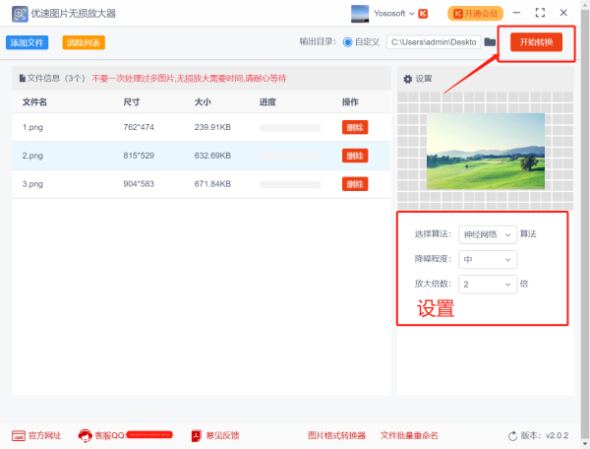Screen dimensions: 590x449
Task: Open the 选择算法 algorithm dropdown
Action: click(x=488, y=234)
